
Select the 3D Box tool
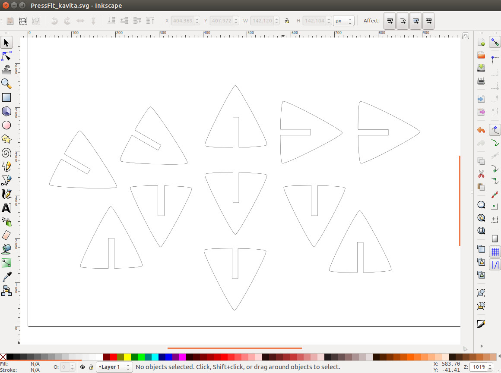click(6, 111)
